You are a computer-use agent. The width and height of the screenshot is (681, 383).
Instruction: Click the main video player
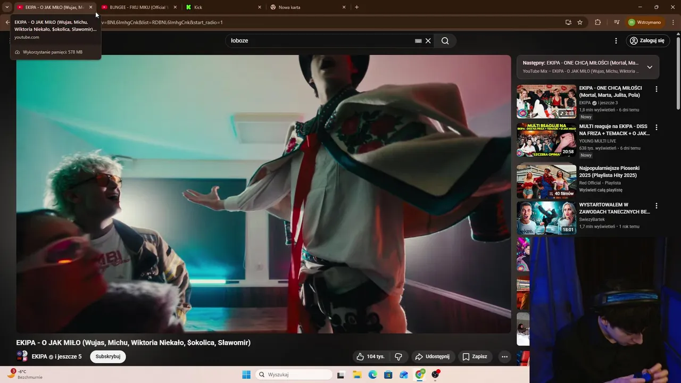tap(263, 194)
